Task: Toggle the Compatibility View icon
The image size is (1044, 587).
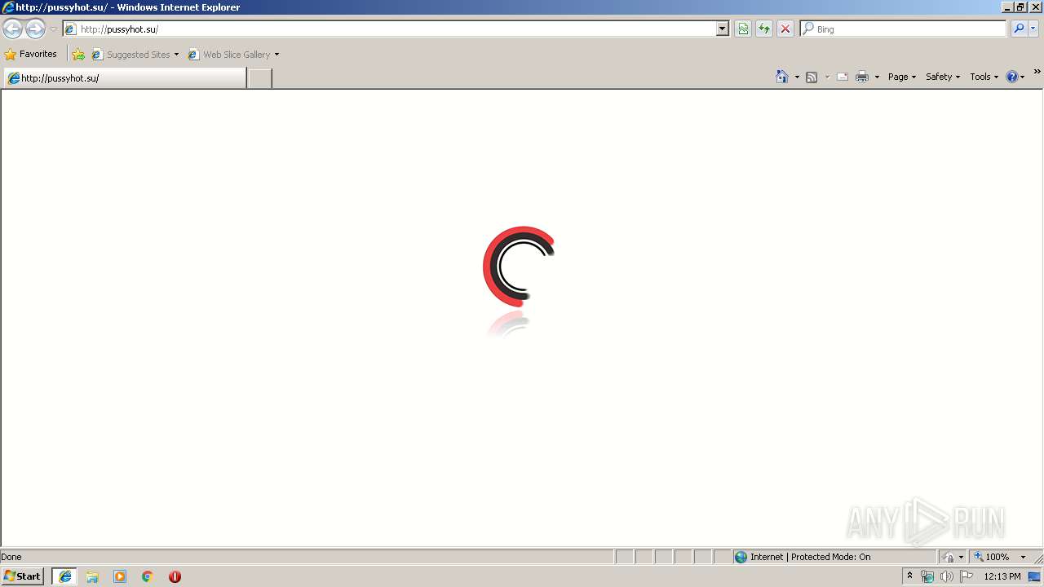Action: tap(743, 29)
